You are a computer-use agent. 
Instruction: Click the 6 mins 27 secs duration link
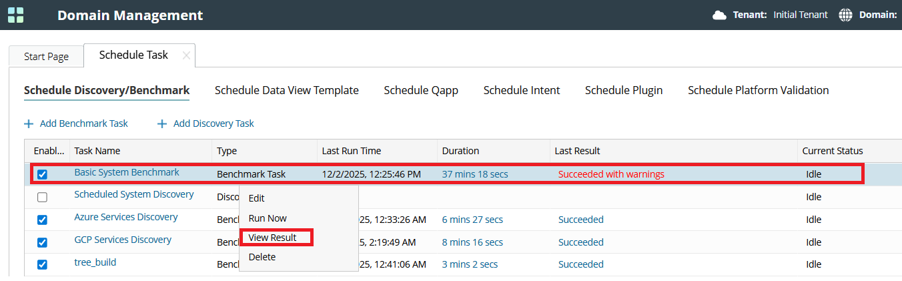[x=472, y=220]
